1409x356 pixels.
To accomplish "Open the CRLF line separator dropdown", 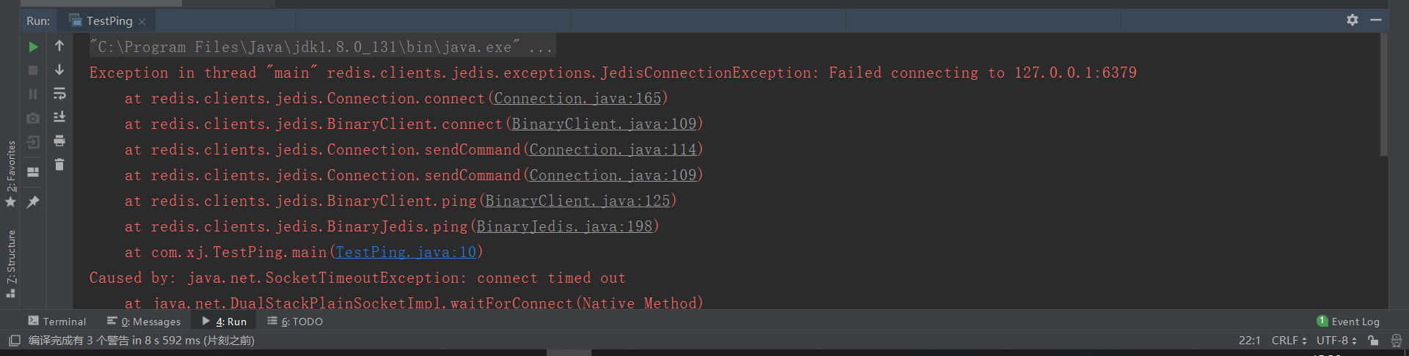I will pyautogui.click(x=1289, y=341).
